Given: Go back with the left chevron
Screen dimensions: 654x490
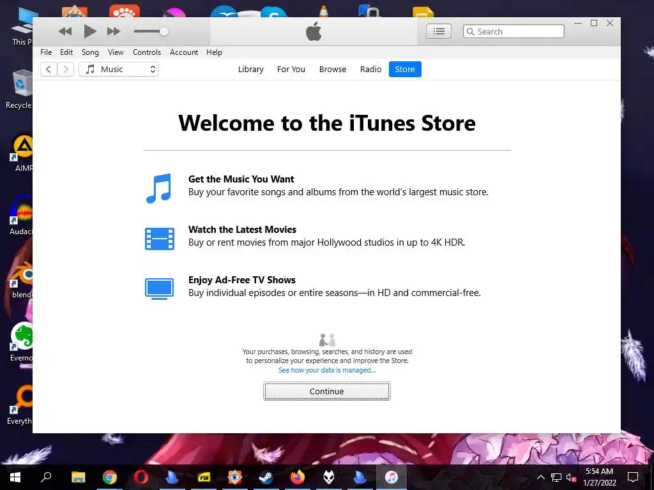Looking at the screenshot, I should pyautogui.click(x=49, y=69).
